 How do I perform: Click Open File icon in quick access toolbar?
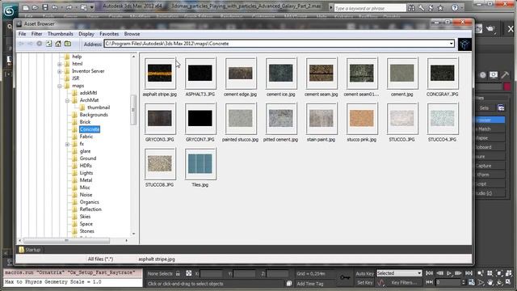(36, 7)
